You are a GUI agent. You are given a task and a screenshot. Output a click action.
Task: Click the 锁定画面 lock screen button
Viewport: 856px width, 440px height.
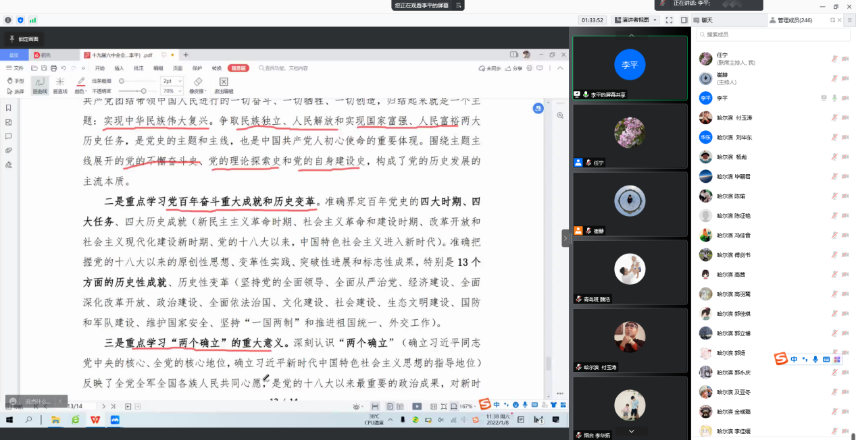coord(24,39)
